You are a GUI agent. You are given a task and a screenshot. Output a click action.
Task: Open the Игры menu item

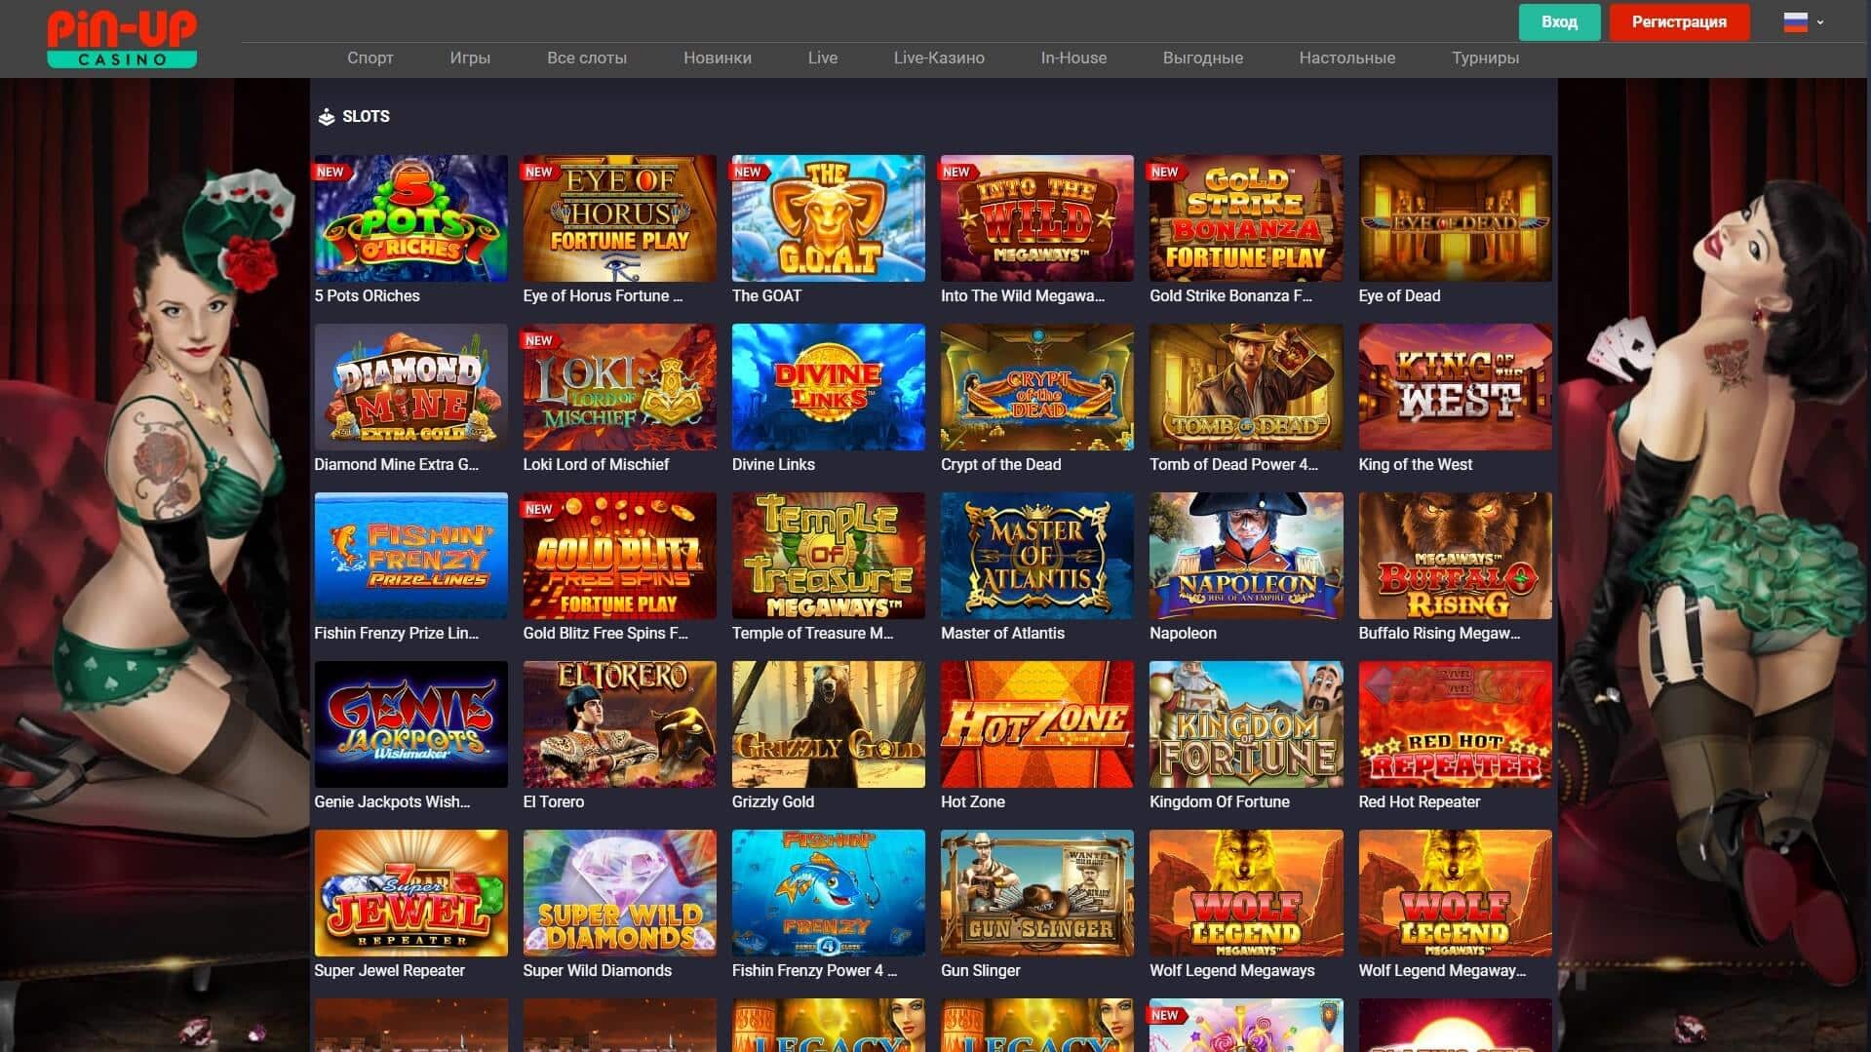click(x=470, y=58)
